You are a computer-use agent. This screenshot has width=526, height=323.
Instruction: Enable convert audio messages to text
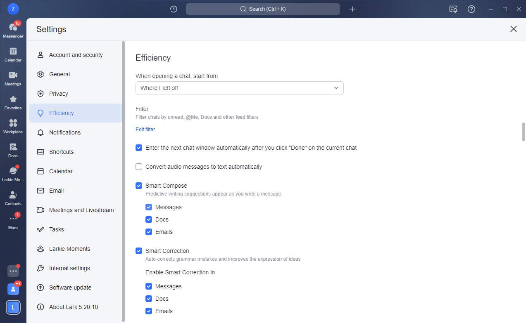pyautogui.click(x=139, y=167)
